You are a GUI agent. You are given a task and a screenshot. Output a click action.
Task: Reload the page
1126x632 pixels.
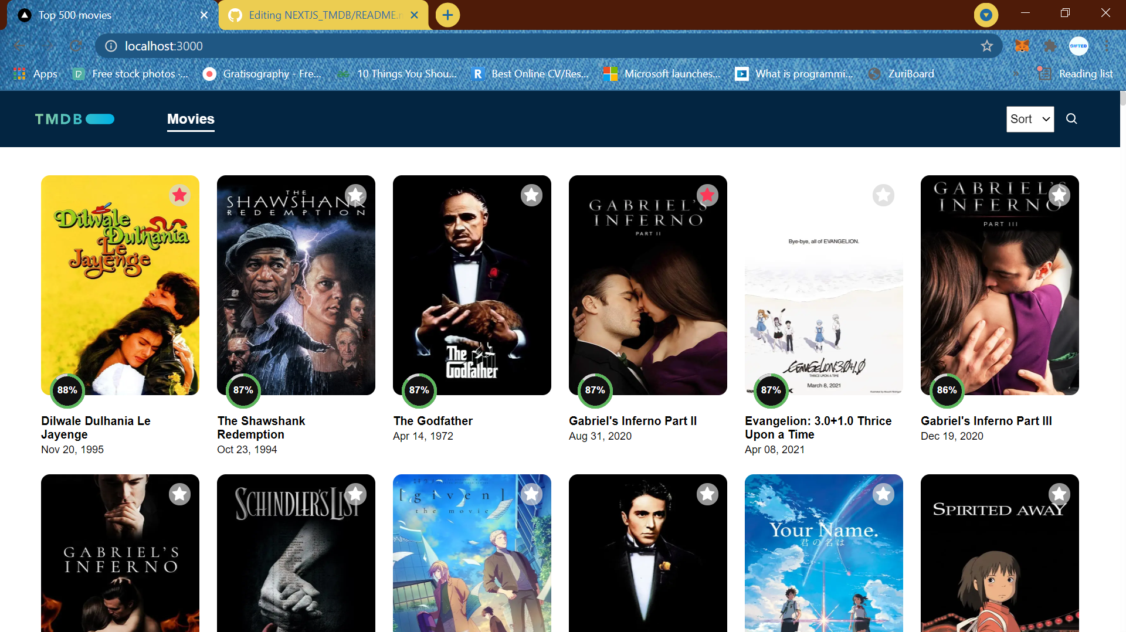76,46
